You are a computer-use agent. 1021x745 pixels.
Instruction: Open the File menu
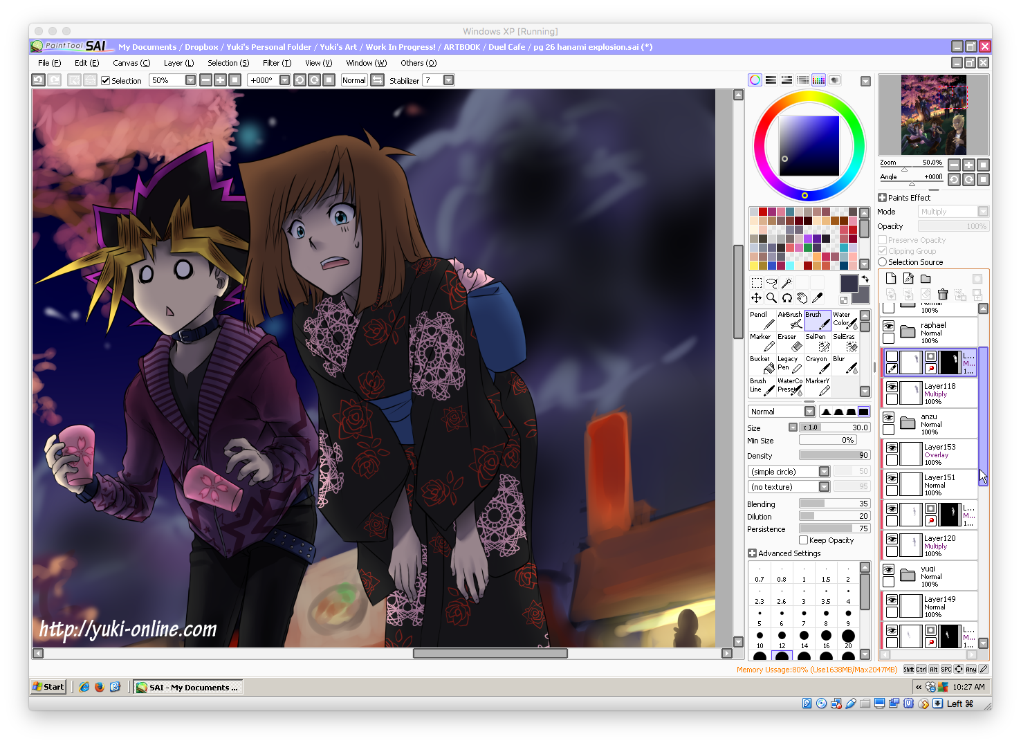pyautogui.click(x=49, y=63)
